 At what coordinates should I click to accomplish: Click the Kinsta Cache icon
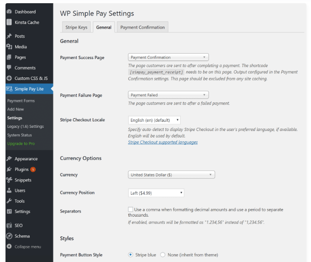point(9,22)
